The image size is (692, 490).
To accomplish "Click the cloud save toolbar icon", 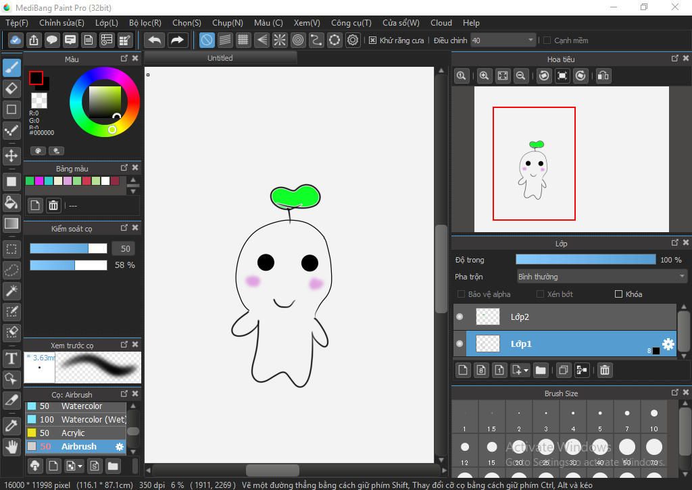I will coord(15,40).
